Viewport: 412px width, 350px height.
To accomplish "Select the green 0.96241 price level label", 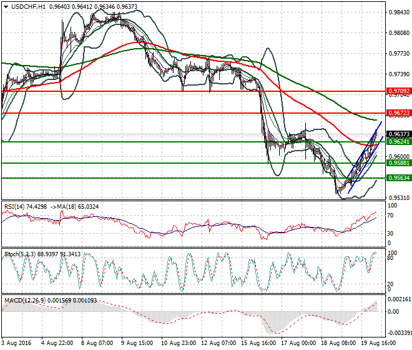I will [398, 142].
